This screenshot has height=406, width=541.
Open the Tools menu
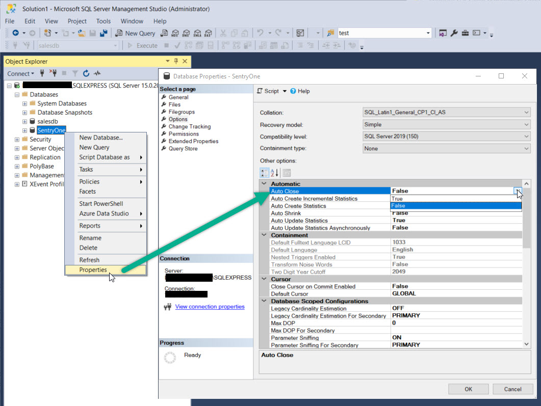click(x=104, y=21)
